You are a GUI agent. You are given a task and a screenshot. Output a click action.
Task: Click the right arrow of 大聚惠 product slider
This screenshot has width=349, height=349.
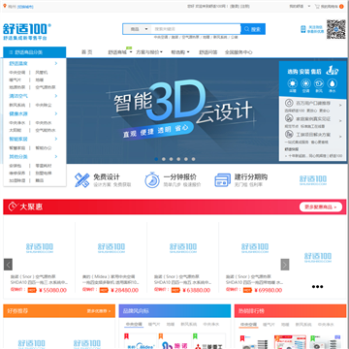285,265
